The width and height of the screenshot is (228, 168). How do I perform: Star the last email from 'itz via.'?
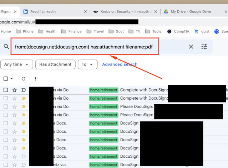pos(15,165)
